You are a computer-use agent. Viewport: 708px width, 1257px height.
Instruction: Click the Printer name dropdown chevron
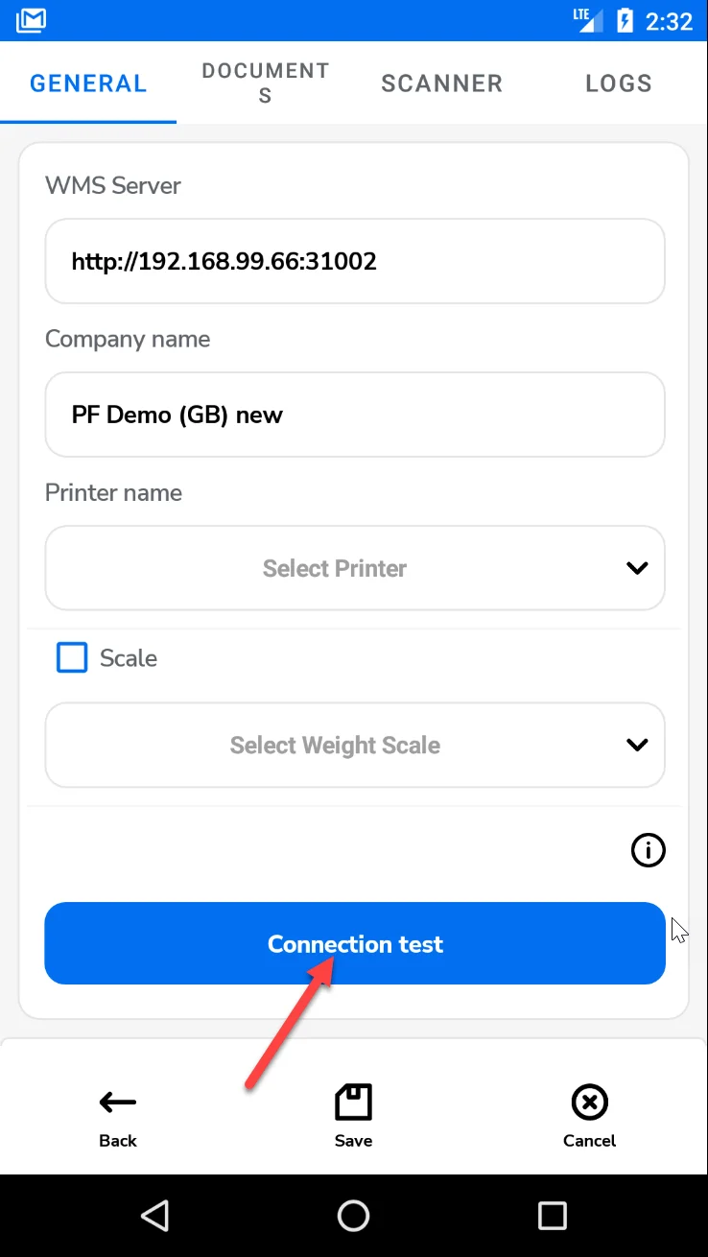click(637, 568)
